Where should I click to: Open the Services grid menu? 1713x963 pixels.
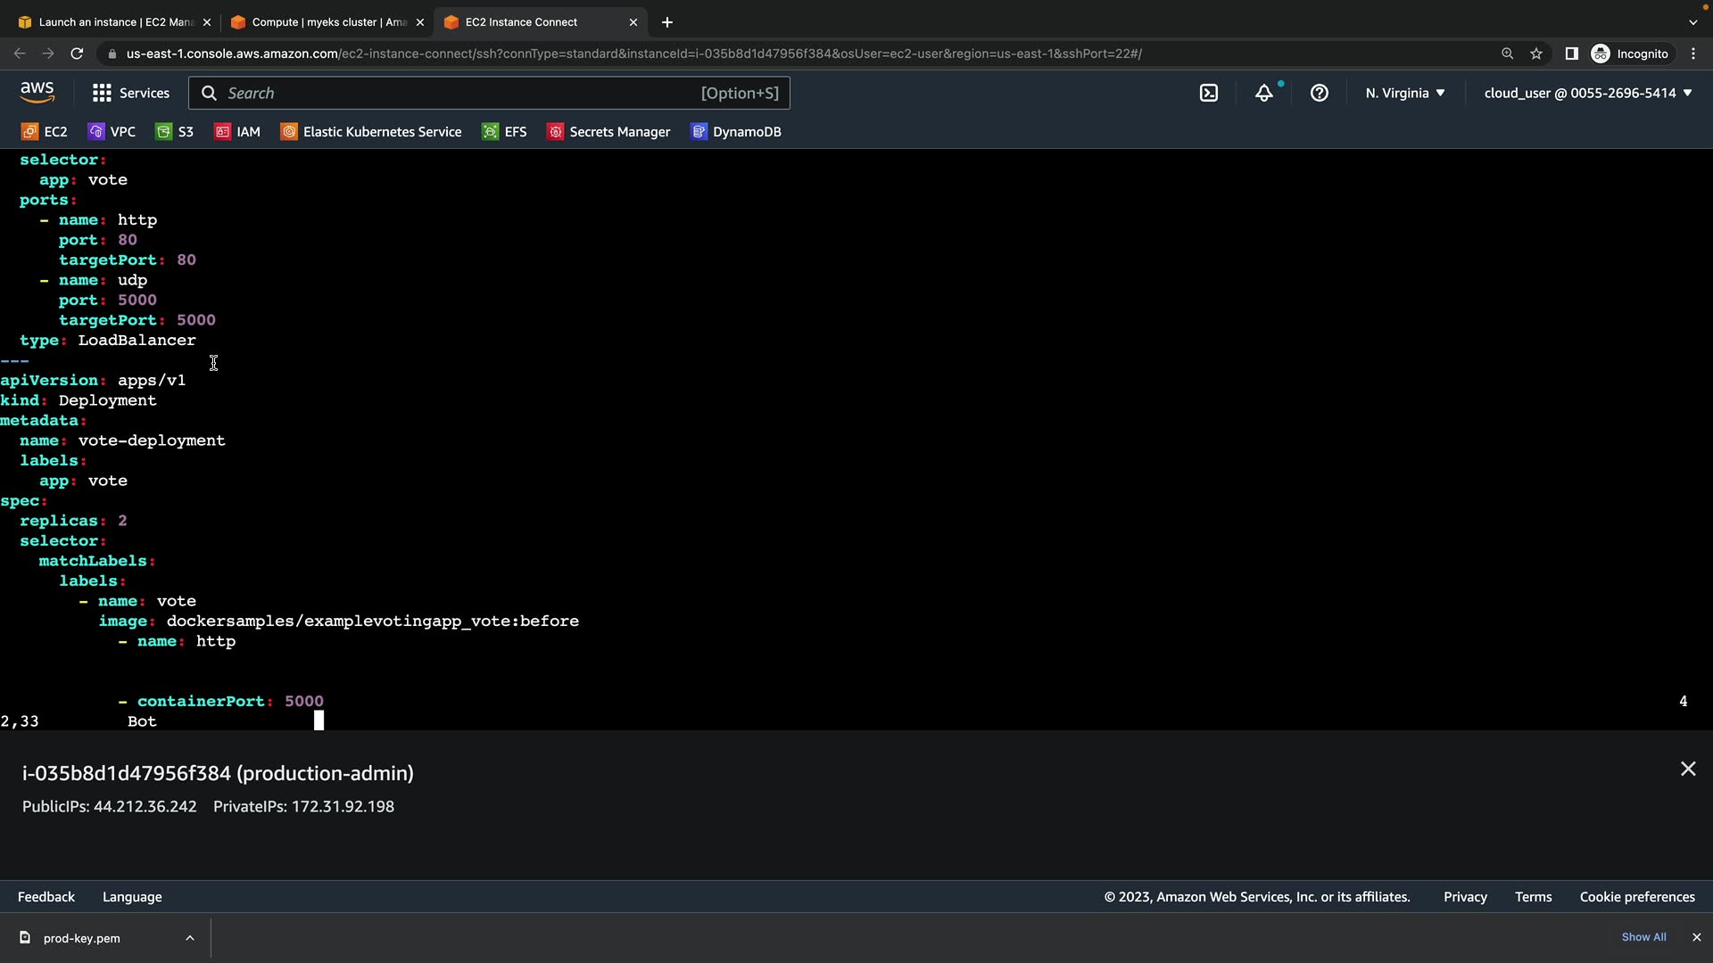(130, 93)
